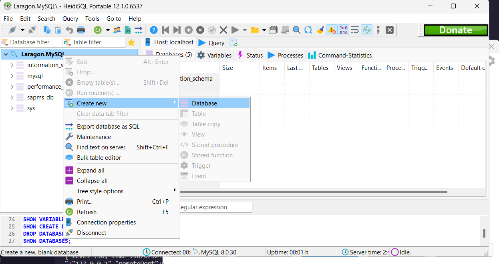The image size is (499, 264).
Task: Choose Expand all in context menu
Action: click(x=121, y=171)
